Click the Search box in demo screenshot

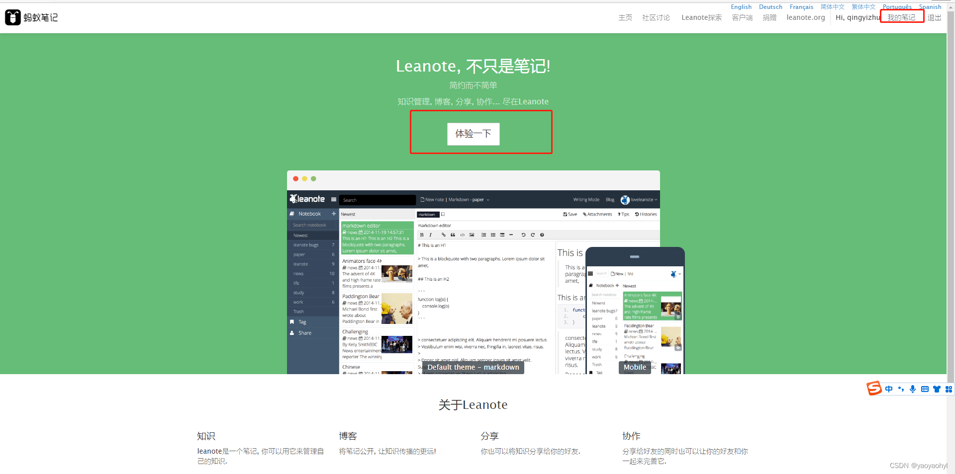coord(378,200)
